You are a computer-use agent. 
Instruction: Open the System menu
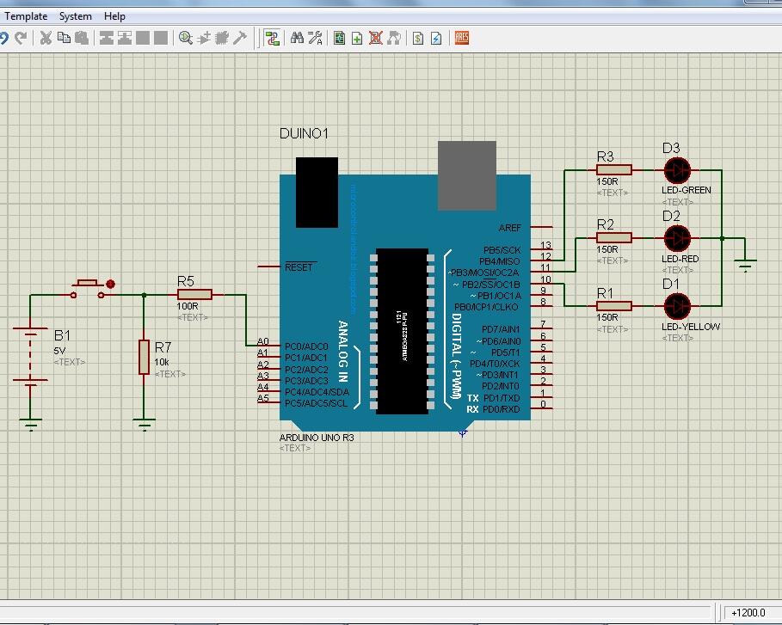(x=76, y=16)
